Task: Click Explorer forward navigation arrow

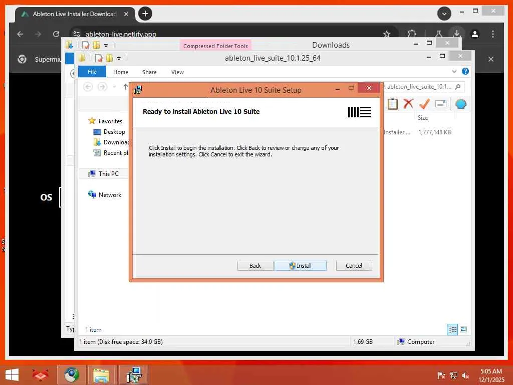Action: click(102, 87)
